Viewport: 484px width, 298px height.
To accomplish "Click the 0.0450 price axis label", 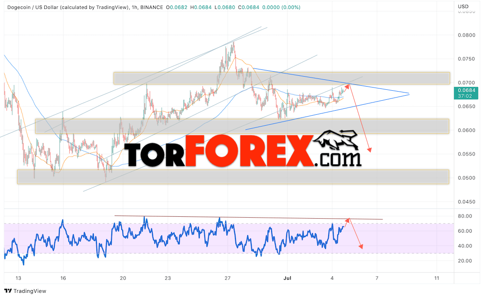I will 466,202.
